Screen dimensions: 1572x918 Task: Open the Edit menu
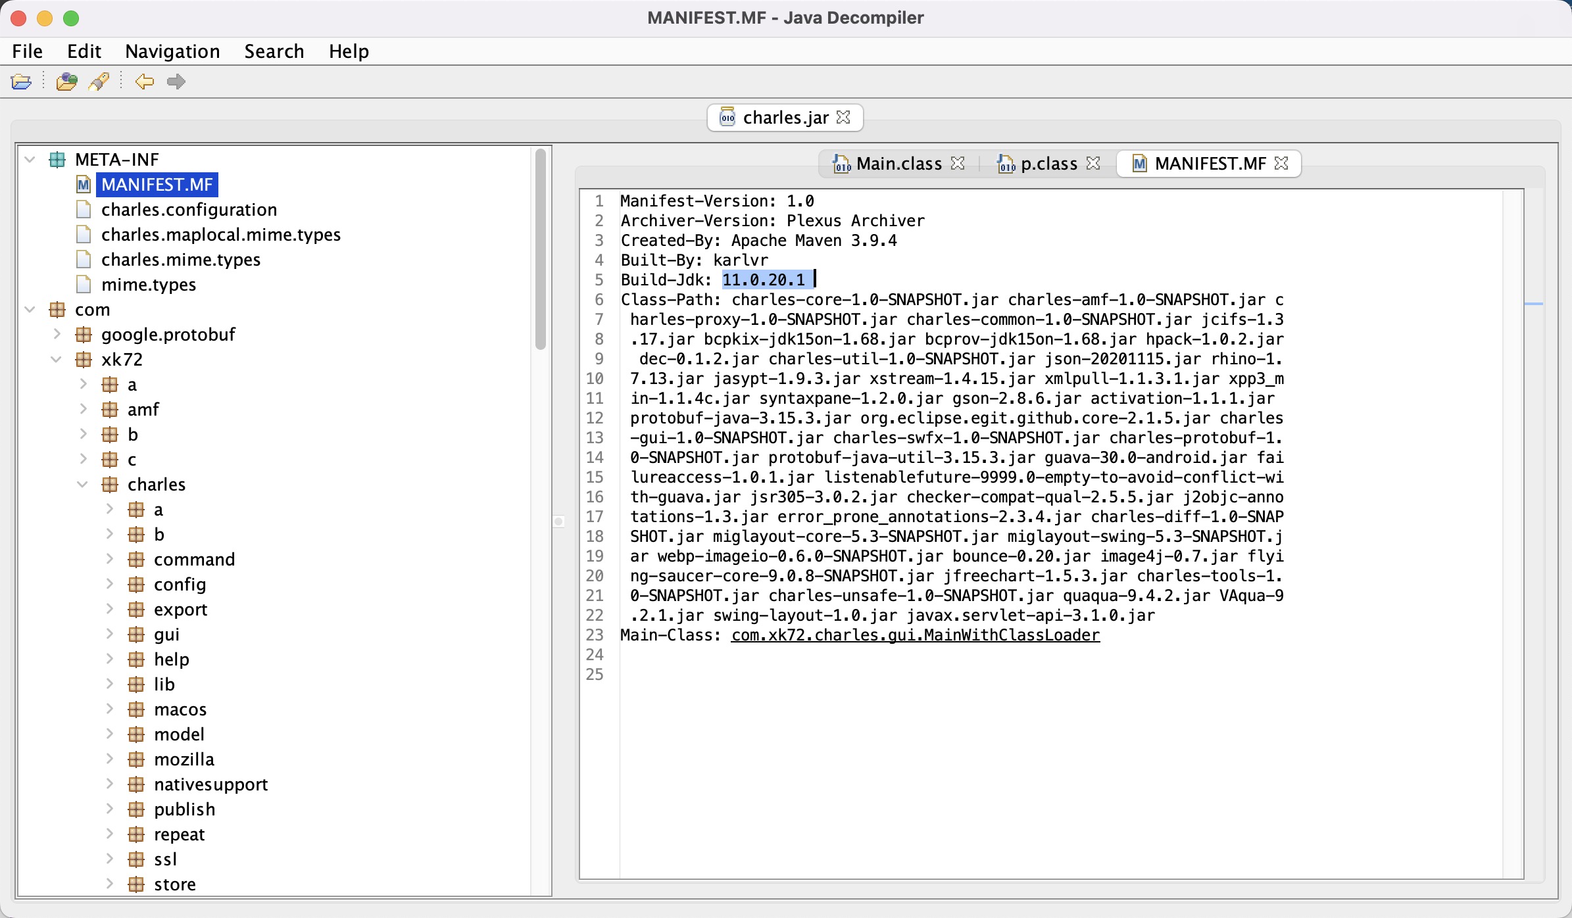(84, 51)
